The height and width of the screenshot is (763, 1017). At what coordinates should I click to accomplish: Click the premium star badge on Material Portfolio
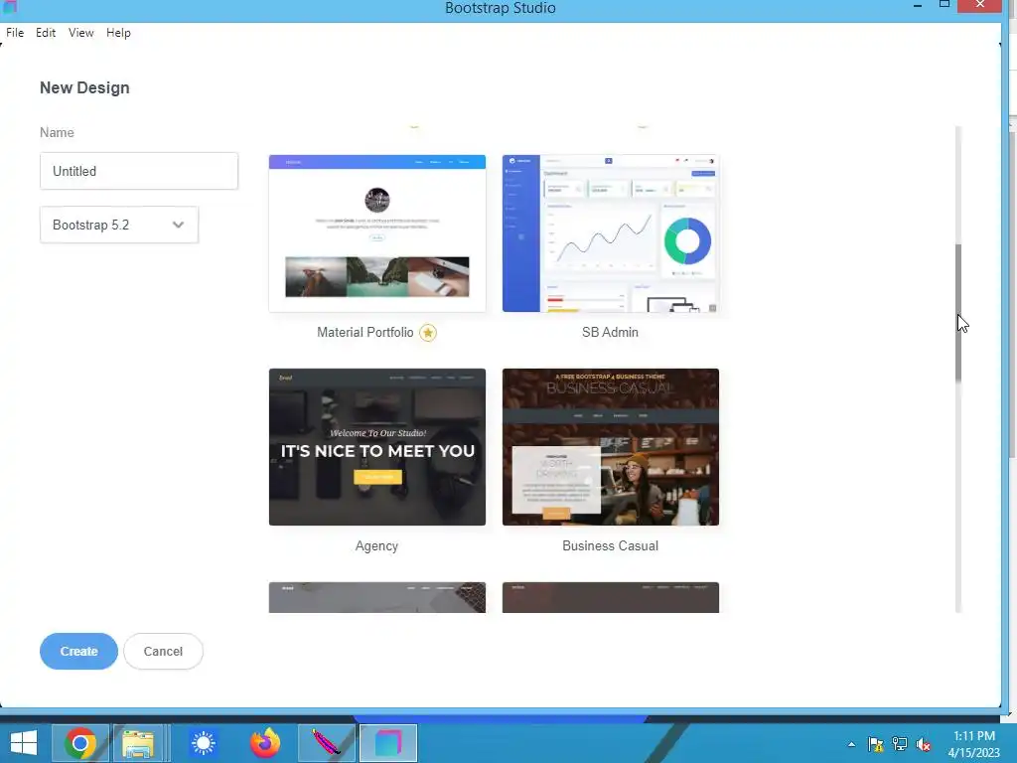pos(427,333)
